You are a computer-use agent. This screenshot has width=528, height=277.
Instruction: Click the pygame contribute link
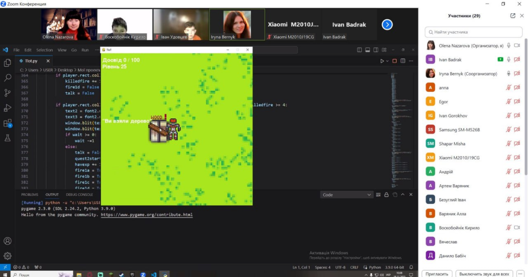[147, 215]
